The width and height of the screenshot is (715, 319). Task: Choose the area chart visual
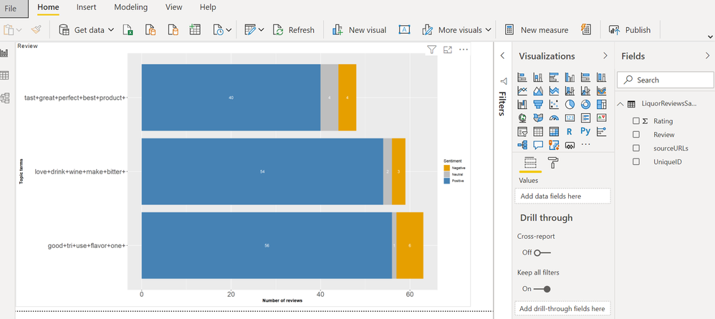538,91
